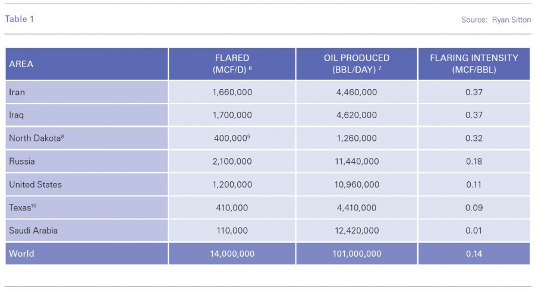
Task: Select the Saudi Arabia row label
Action: (33, 230)
